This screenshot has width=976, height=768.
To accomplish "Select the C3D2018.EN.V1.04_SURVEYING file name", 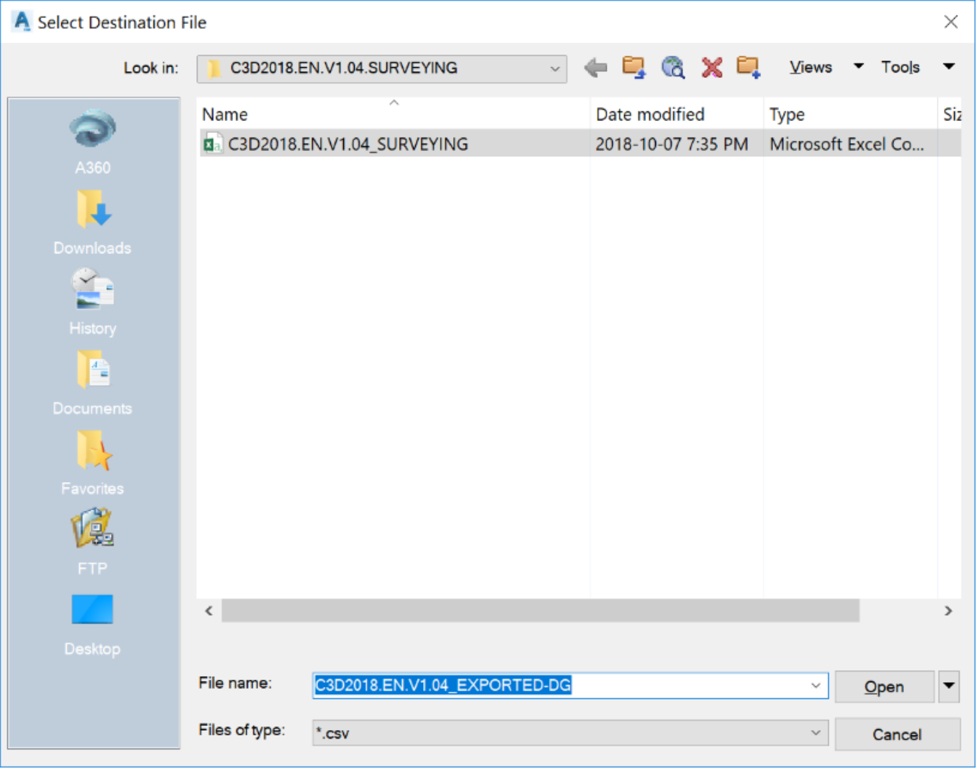I will [x=348, y=144].
